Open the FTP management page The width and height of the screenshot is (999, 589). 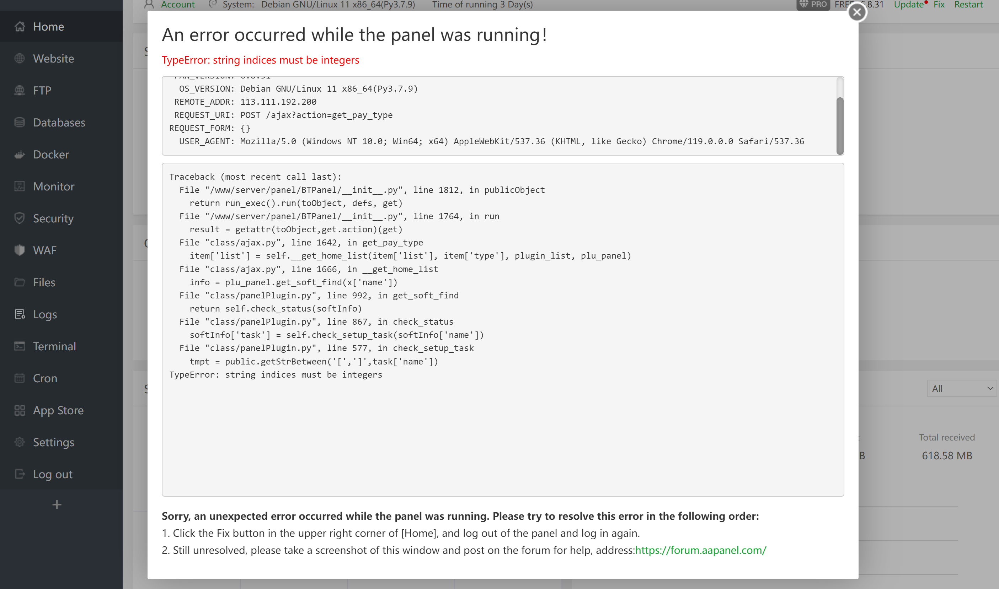42,90
